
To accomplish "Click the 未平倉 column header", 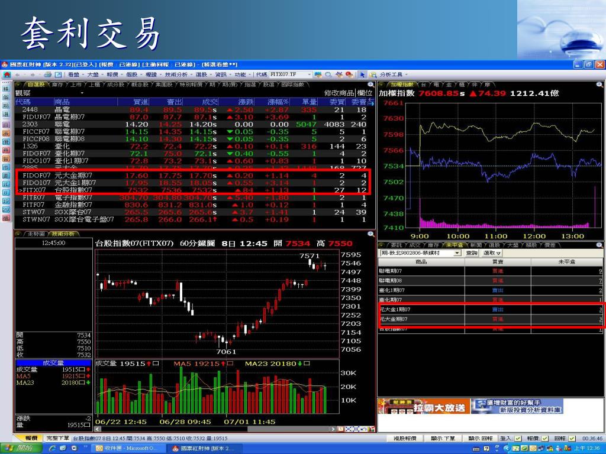I will click(x=566, y=262).
